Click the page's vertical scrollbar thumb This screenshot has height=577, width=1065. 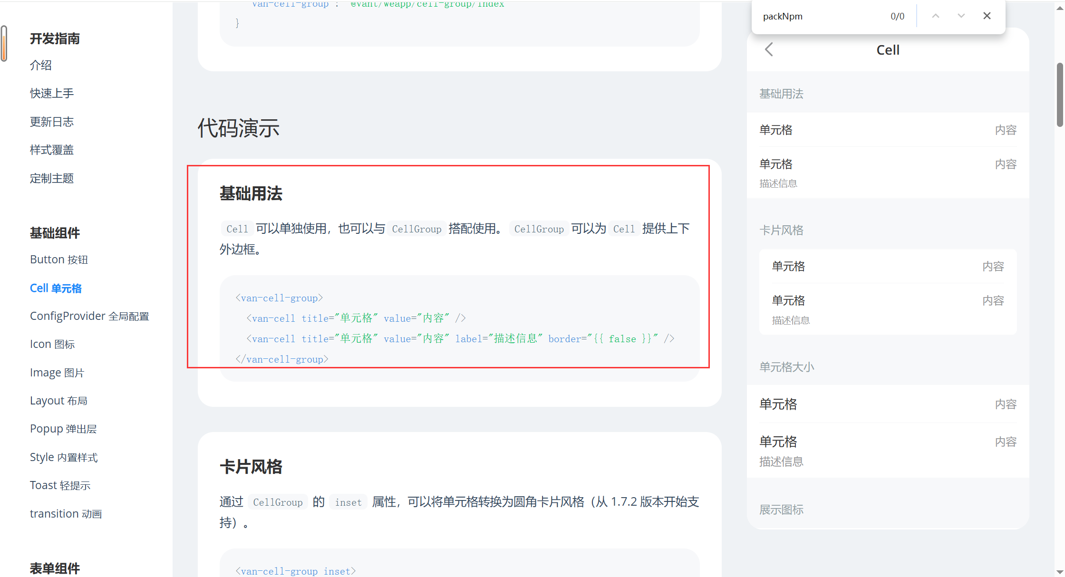[1060, 95]
